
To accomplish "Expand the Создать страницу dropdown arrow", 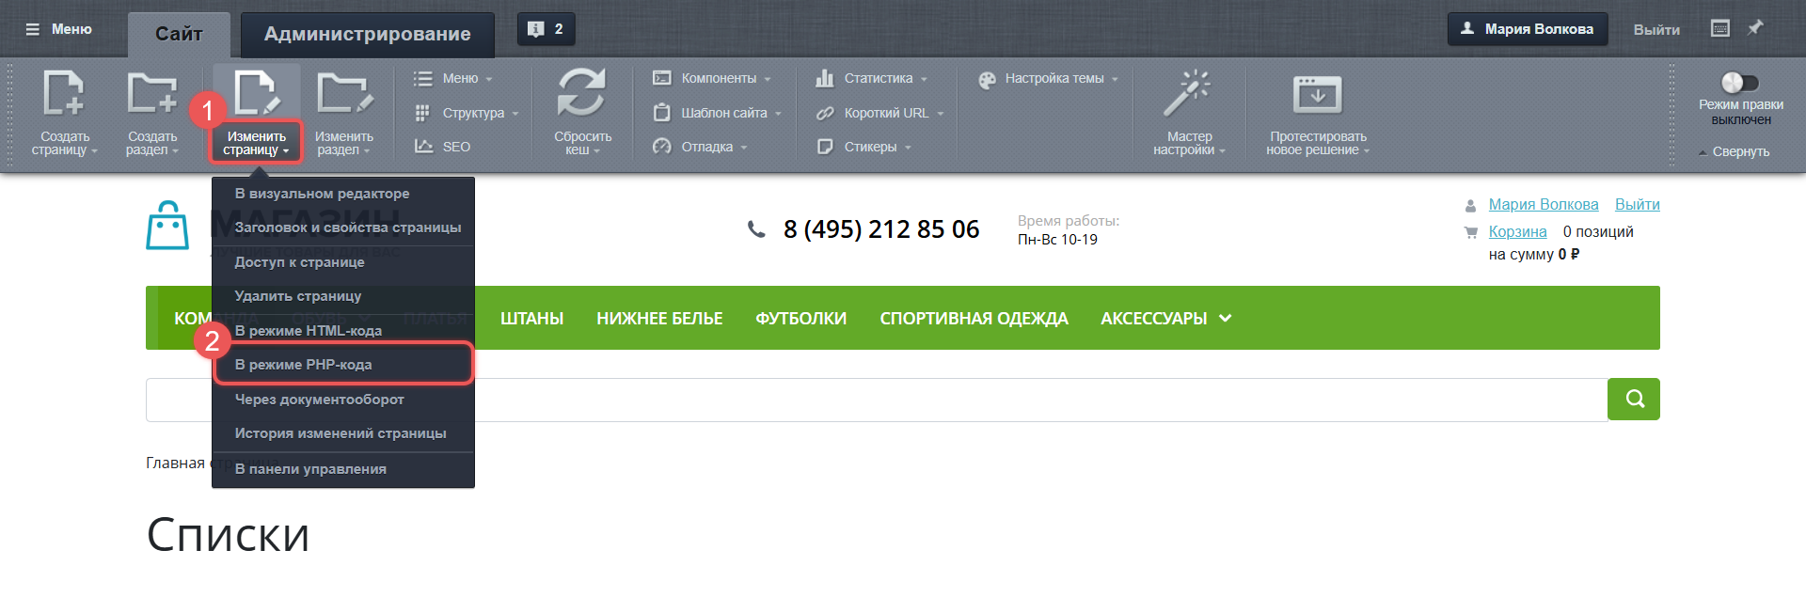I will click(94, 150).
